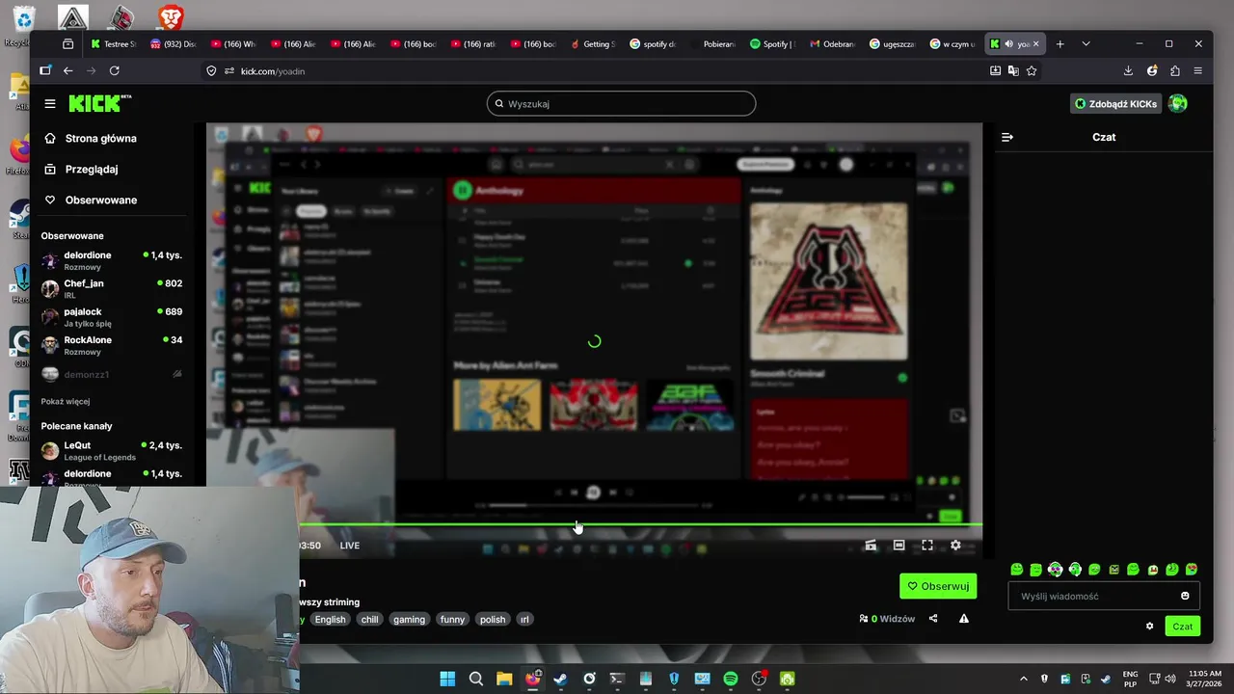1234x694 pixels.
Task: Share the stream via share icon
Action: [x=932, y=619]
